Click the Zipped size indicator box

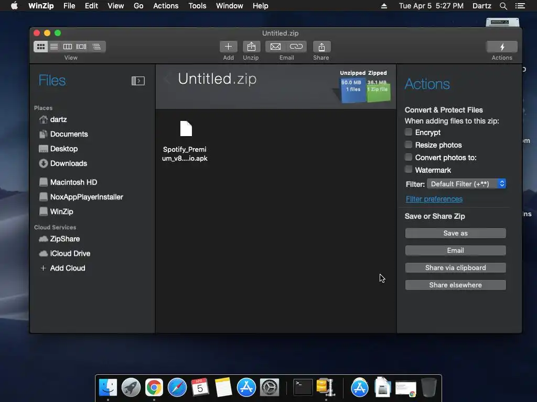(378, 90)
